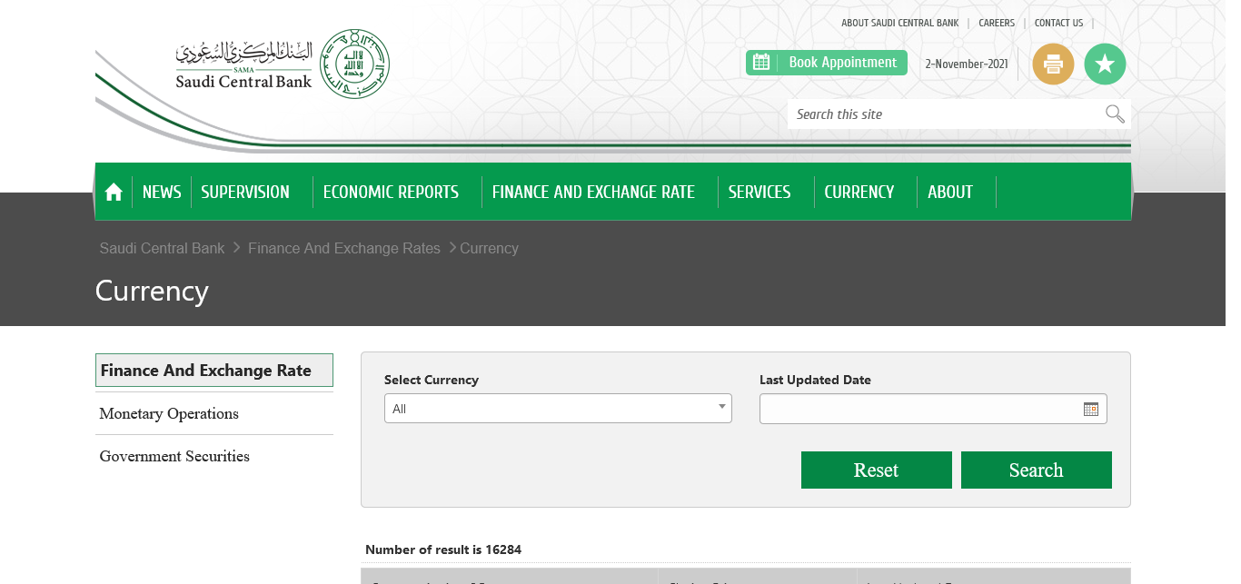The image size is (1241, 584).
Task: Open the Careers link at top
Action: coord(997,23)
